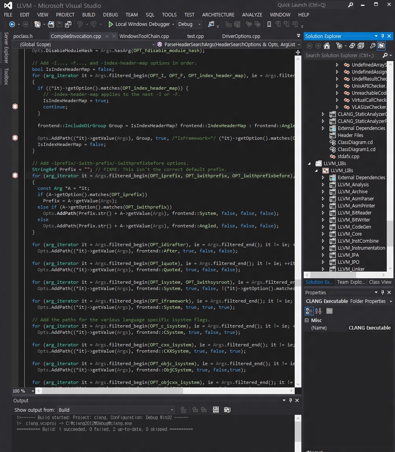This screenshot has width=395, height=452.
Task: Toggle Preview Selected Items in Solution Explorer
Action: point(381,46)
